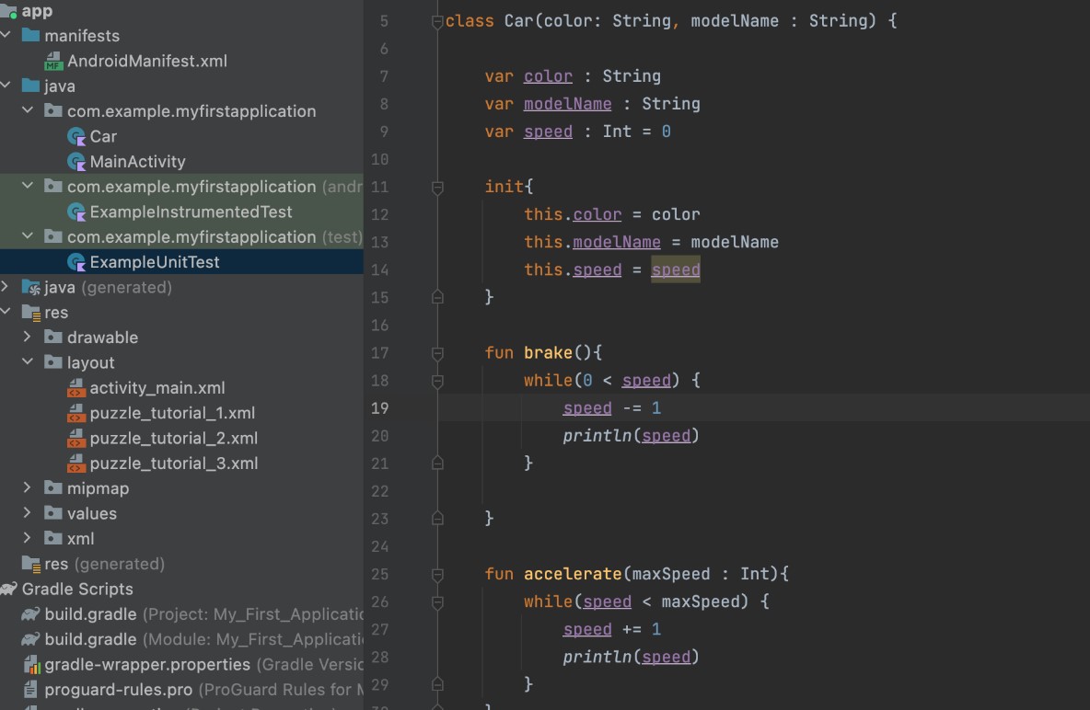Fold the brake function at line 17
Screen dimensions: 1090x710
437,353
